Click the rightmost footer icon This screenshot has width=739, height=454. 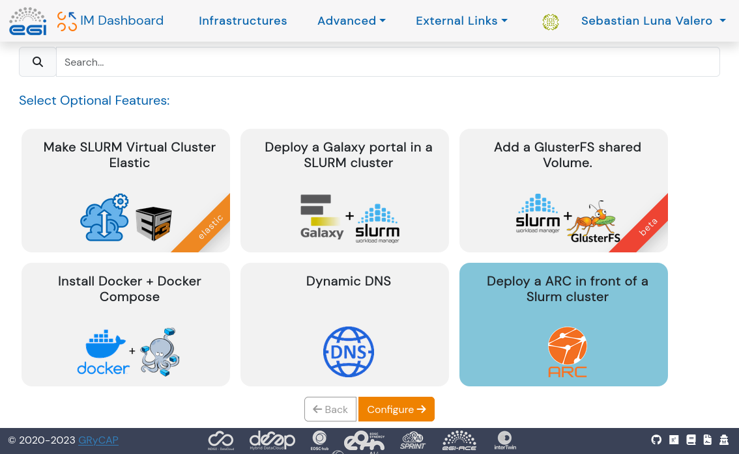pyautogui.click(x=724, y=440)
